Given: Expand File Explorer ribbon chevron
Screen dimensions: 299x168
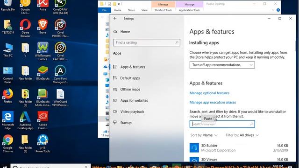Looking at the screenshot, I should click(x=273, y=10).
